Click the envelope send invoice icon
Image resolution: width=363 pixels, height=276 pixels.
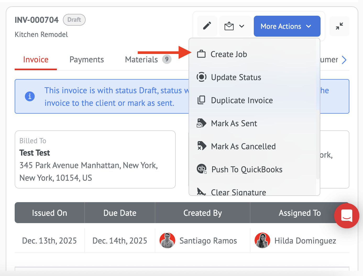[x=229, y=26]
